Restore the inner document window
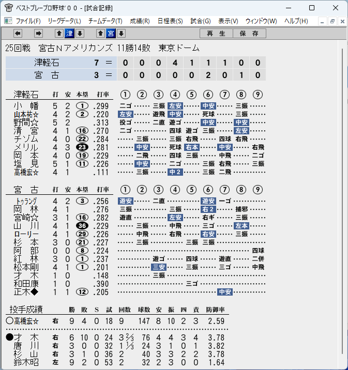The width and height of the screenshot is (348, 370). pyautogui.click(x=332, y=21)
